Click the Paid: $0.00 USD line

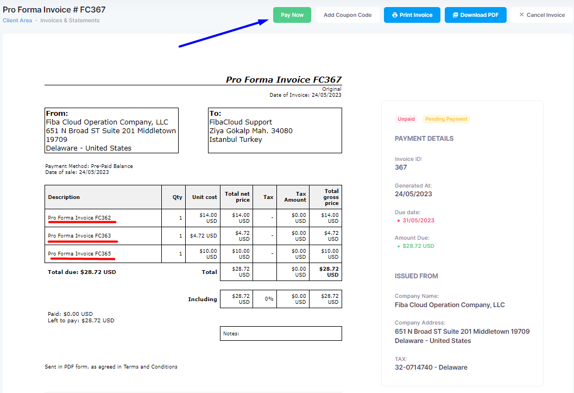click(70, 314)
